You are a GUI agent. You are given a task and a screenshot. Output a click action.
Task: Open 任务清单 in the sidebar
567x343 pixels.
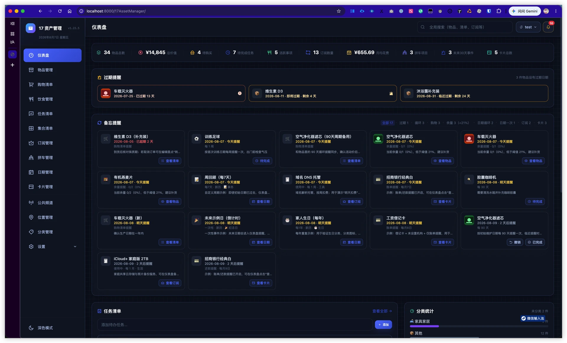(53, 114)
